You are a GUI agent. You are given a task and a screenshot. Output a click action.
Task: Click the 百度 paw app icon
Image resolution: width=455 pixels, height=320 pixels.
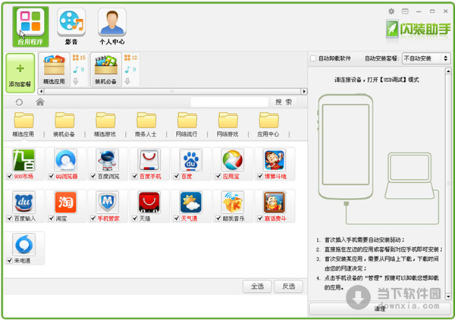click(x=190, y=160)
